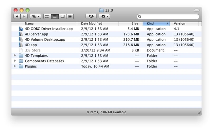Switch to Cover Flow view
Viewport: 213px width, 131px height.
click(x=70, y=16)
